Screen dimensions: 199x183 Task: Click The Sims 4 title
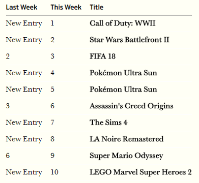point(108,123)
